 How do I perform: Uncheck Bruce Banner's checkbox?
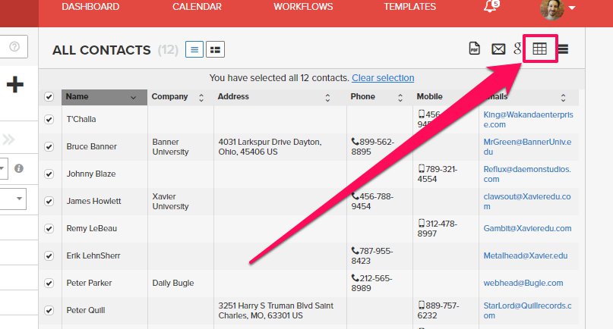[x=49, y=146]
